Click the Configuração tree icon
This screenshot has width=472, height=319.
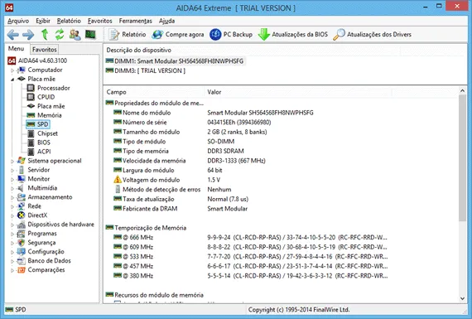click(x=21, y=252)
